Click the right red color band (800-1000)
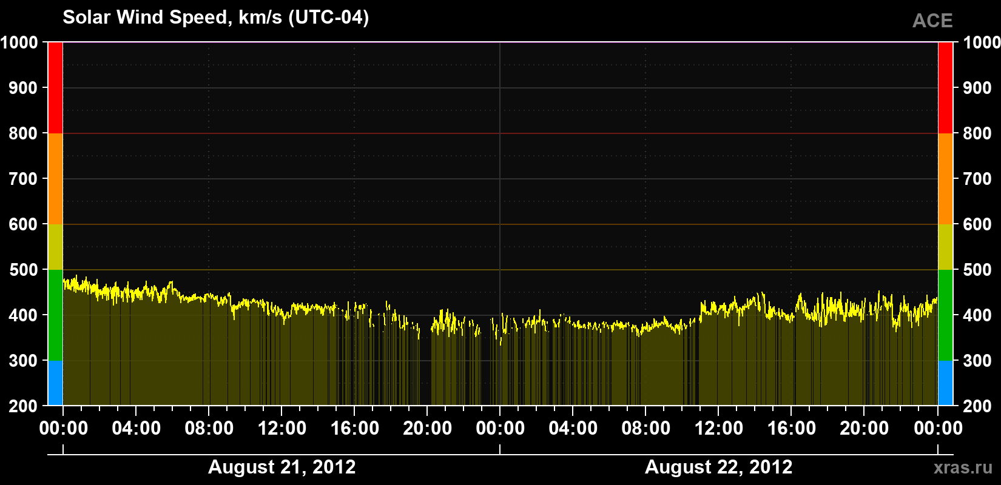This screenshot has height=485, width=1001. point(945,88)
